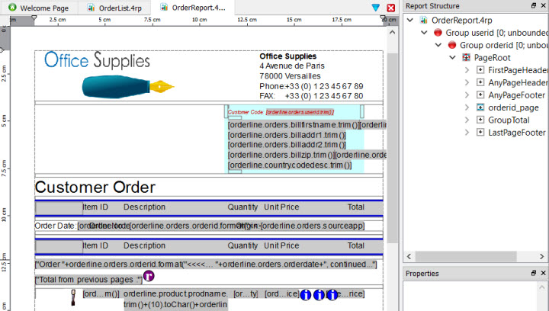The height and width of the screenshot is (311, 549).
Task: Collapse the Group userid node
Action: click(424, 33)
